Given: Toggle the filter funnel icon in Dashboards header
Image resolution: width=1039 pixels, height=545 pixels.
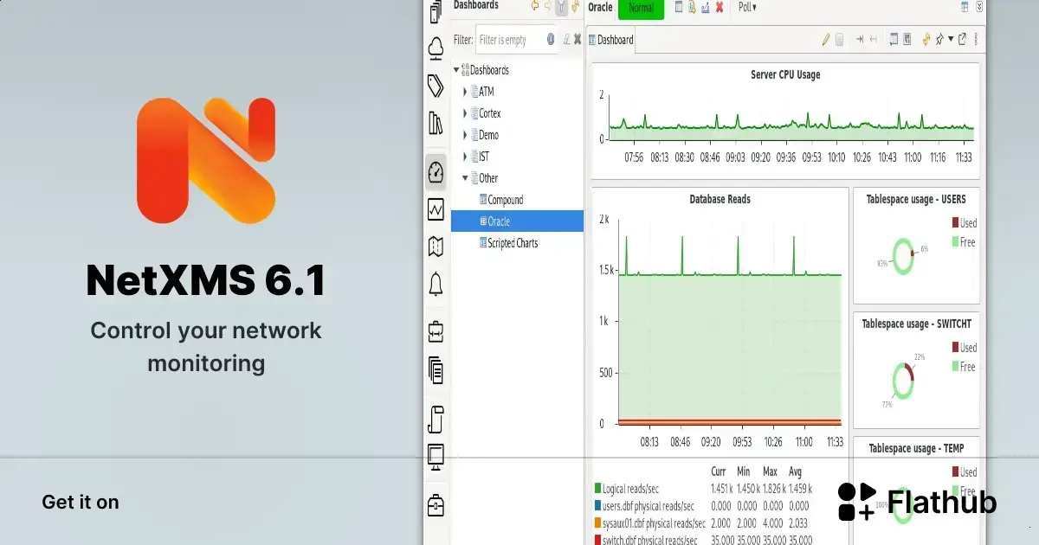Looking at the screenshot, I should pyautogui.click(x=561, y=7).
